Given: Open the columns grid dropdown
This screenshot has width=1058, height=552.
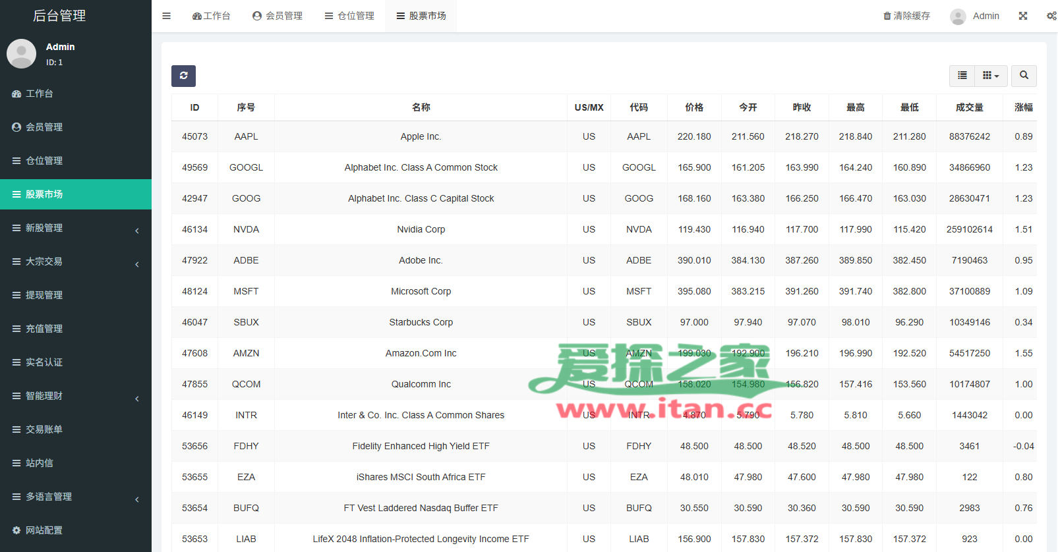Looking at the screenshot, I should [990, 76].
